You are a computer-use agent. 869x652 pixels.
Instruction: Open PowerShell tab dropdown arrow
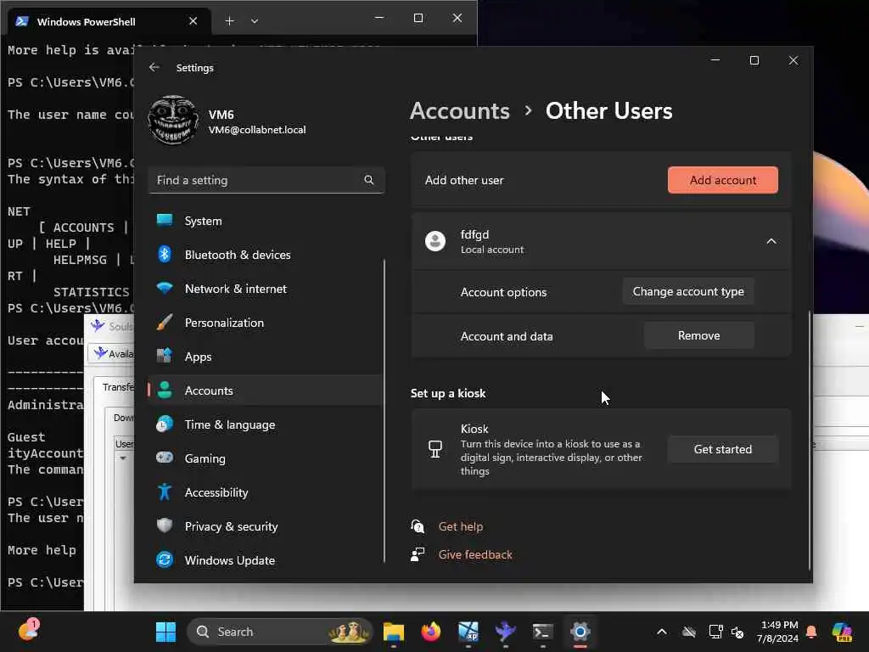[255, 21]
